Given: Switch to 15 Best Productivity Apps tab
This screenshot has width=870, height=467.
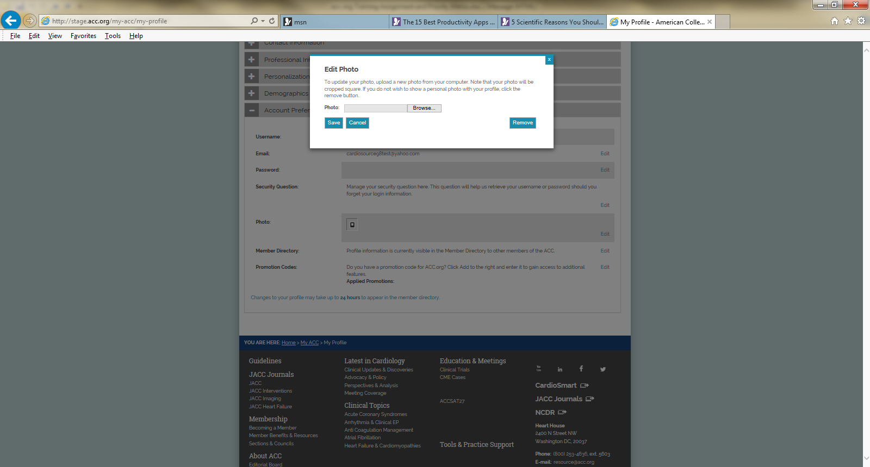Looking at the screenshot, I should pos(444,22).
